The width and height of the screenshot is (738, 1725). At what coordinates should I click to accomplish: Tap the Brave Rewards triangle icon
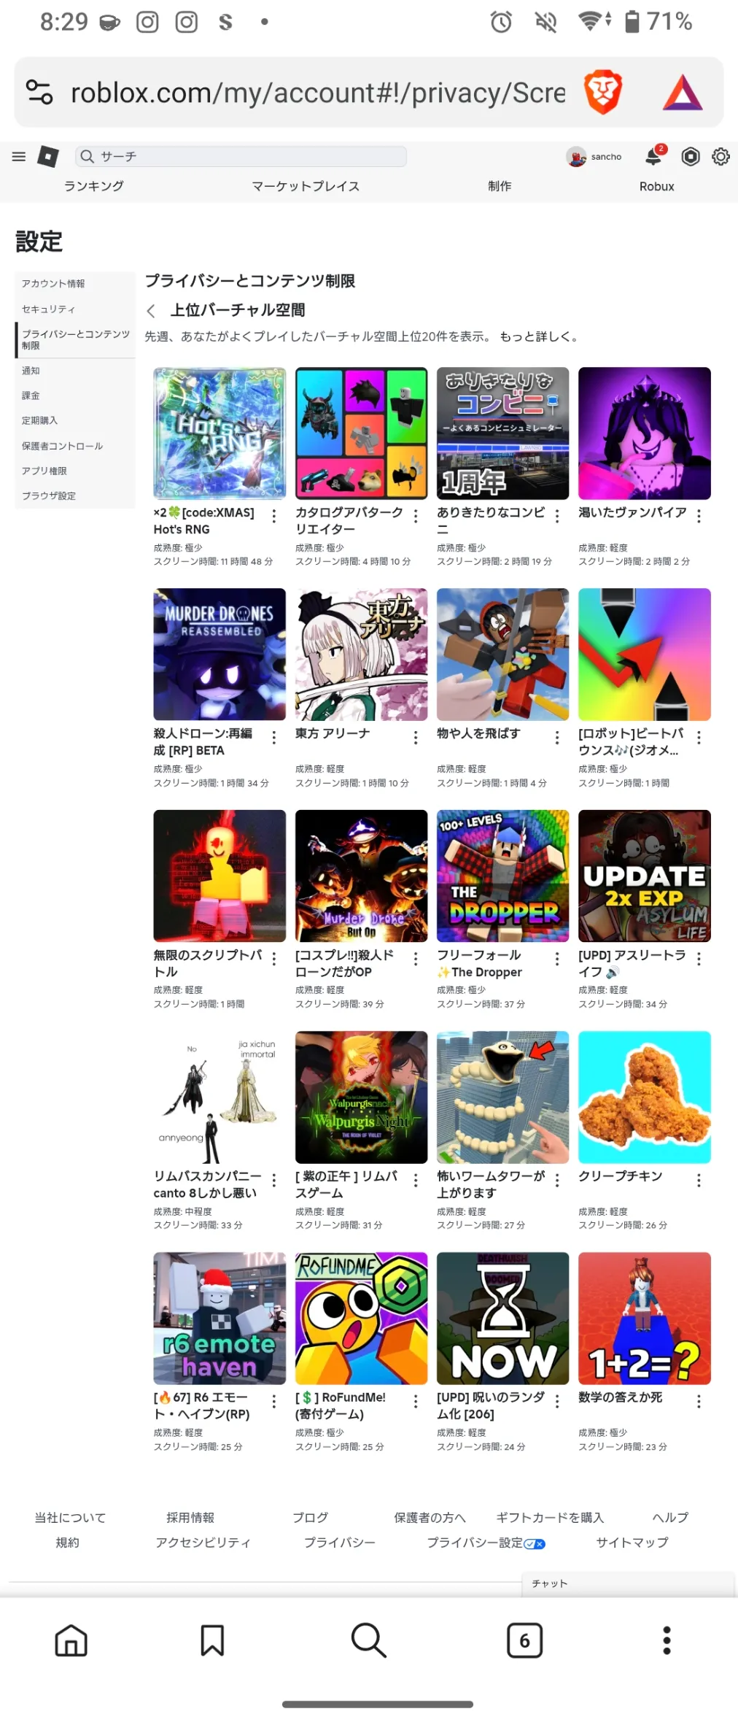point(683,93)
